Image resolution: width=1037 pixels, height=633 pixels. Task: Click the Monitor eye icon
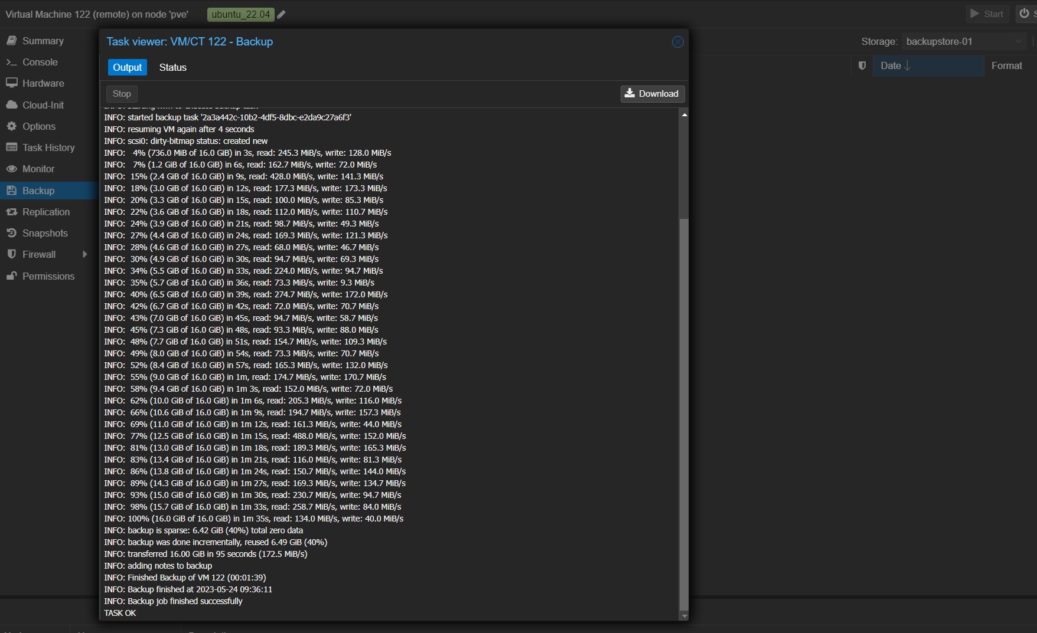(11, 169)
